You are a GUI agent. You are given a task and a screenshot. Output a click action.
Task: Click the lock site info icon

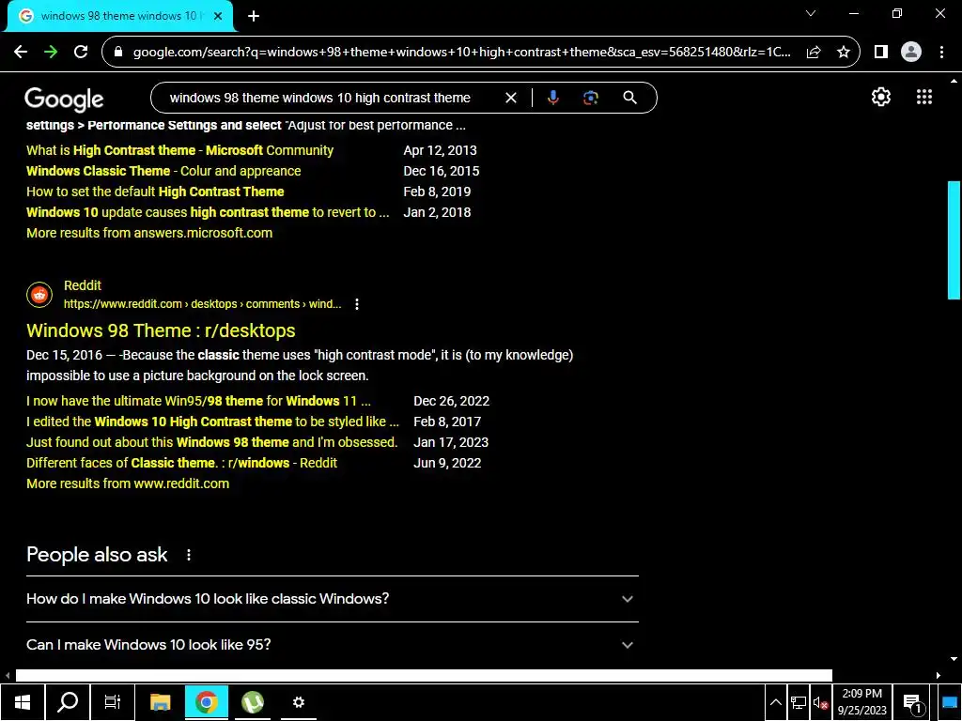click(x=119, y=53)
